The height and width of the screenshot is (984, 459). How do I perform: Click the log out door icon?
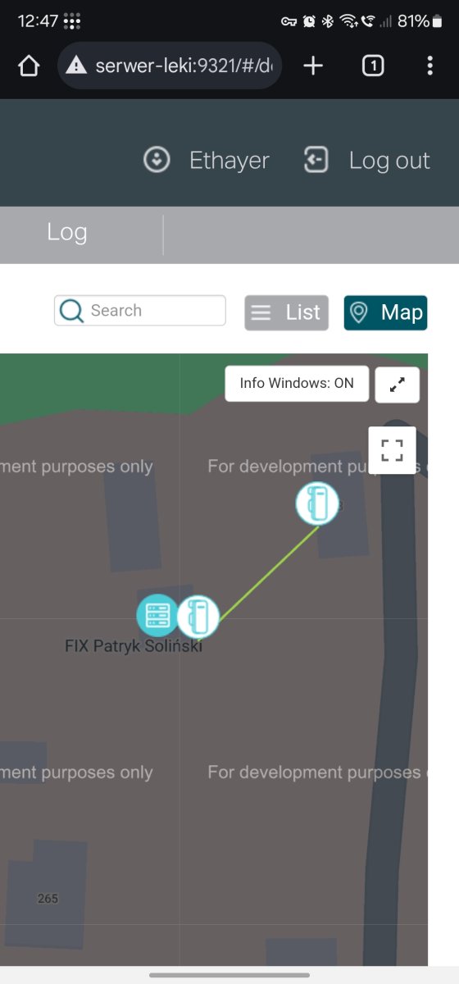[x=316, y=160]
